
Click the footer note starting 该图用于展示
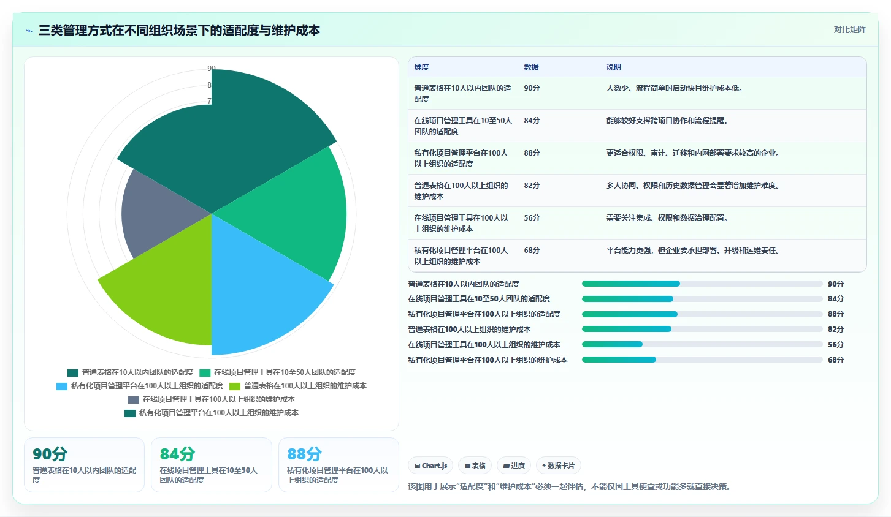[570, 487]
